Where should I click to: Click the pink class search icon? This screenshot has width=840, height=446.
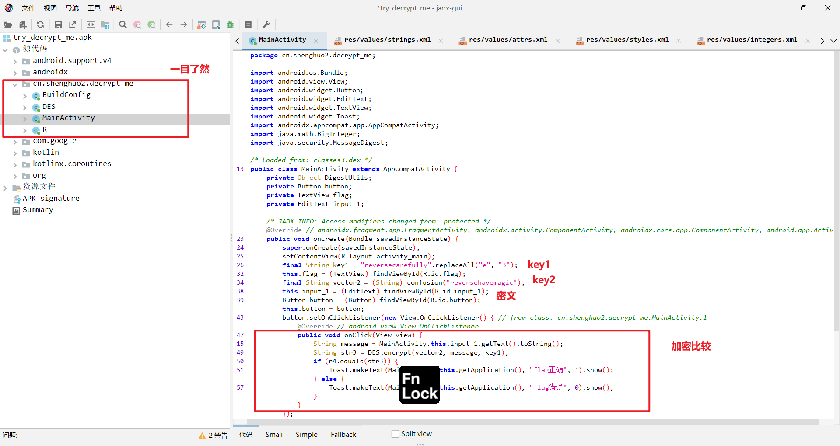click(137, 24)
